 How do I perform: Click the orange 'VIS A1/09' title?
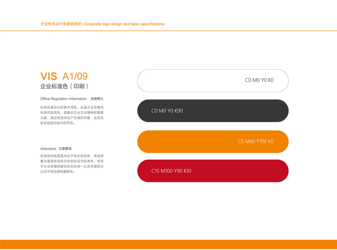point(64,76)
